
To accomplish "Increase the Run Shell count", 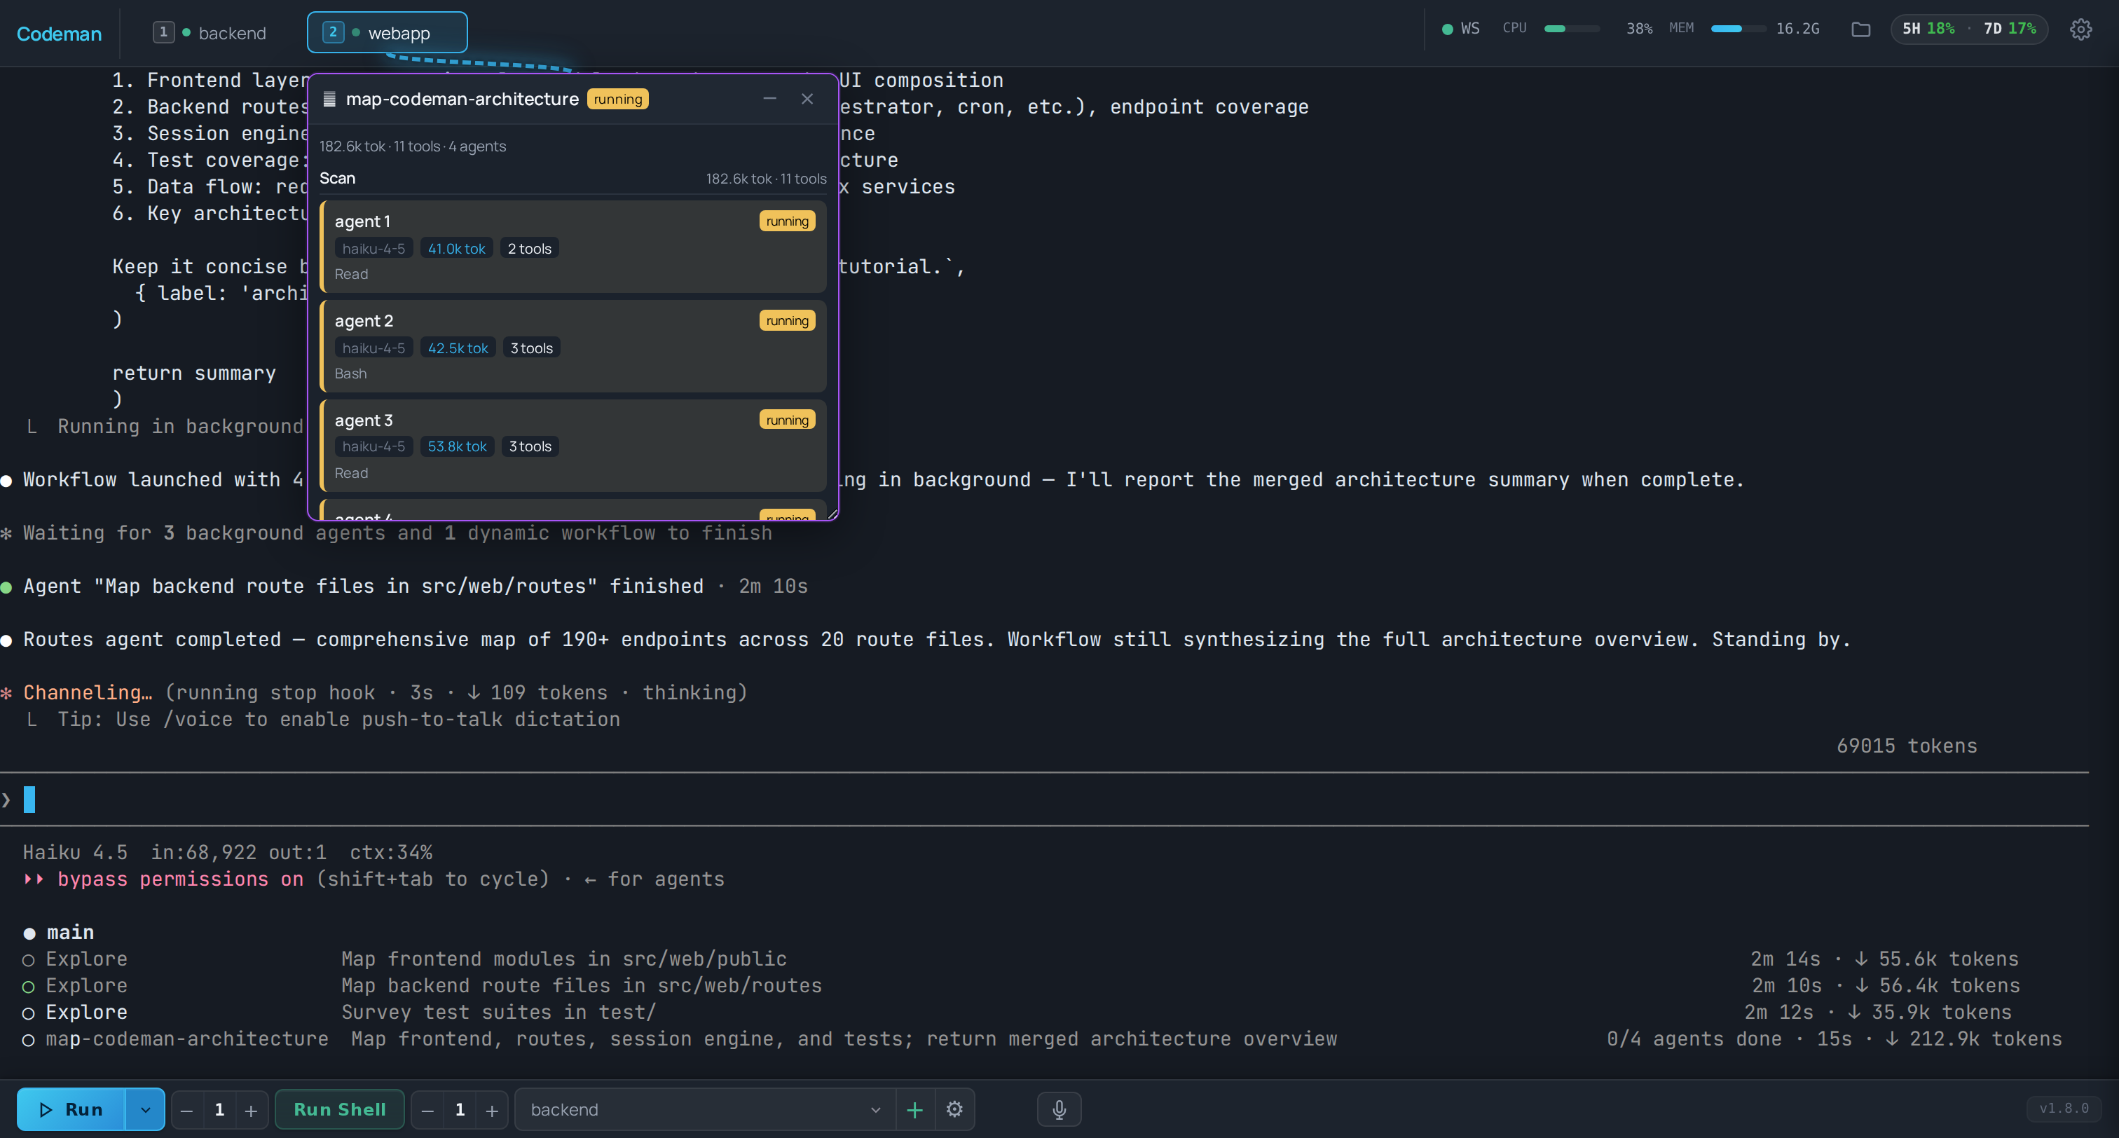I will coord(491,1110).
